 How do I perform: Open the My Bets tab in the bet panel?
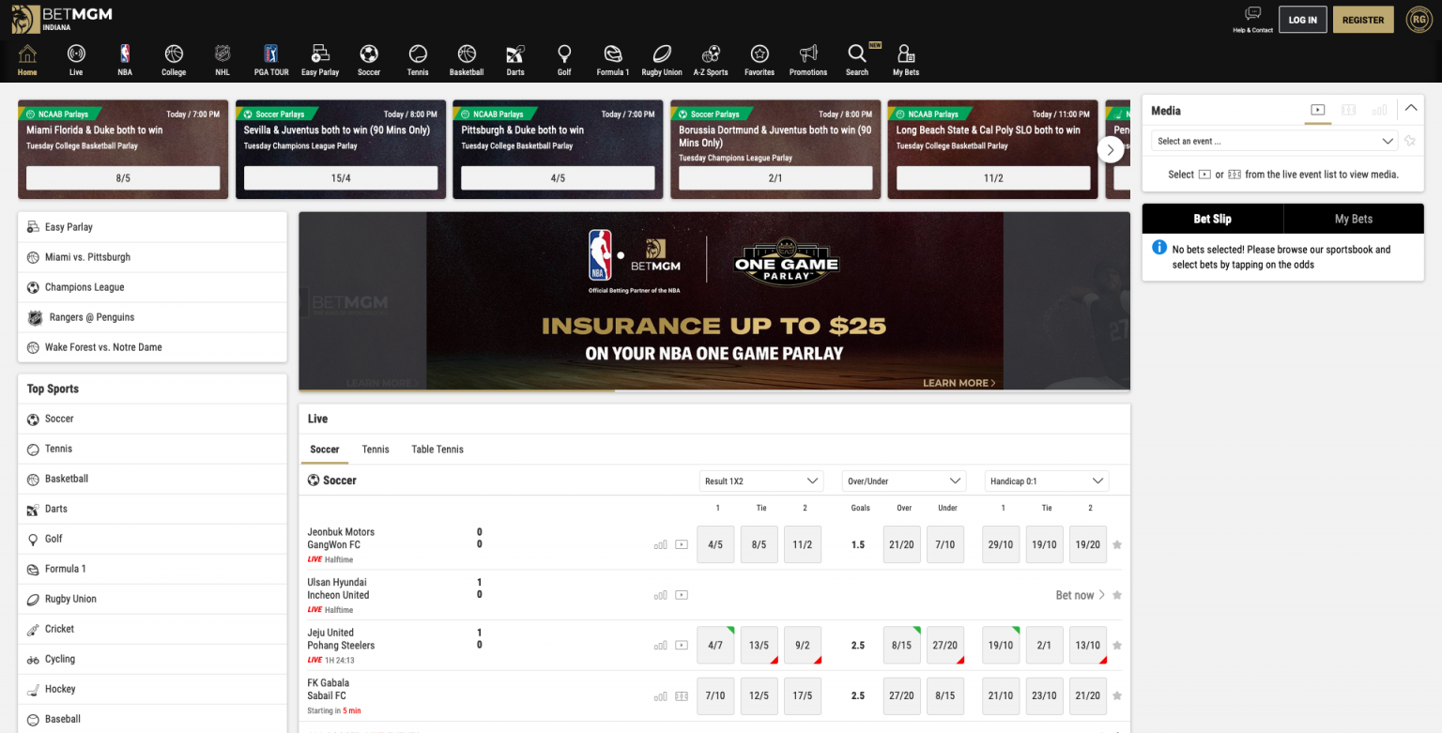(1354, 218)
